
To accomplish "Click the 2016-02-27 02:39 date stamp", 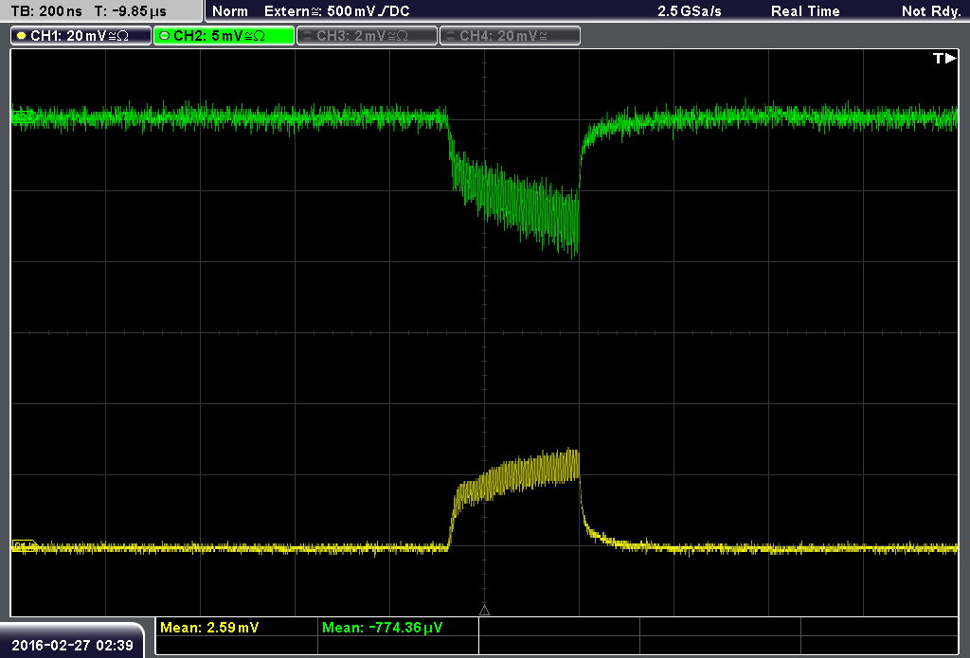I will 72,646.
